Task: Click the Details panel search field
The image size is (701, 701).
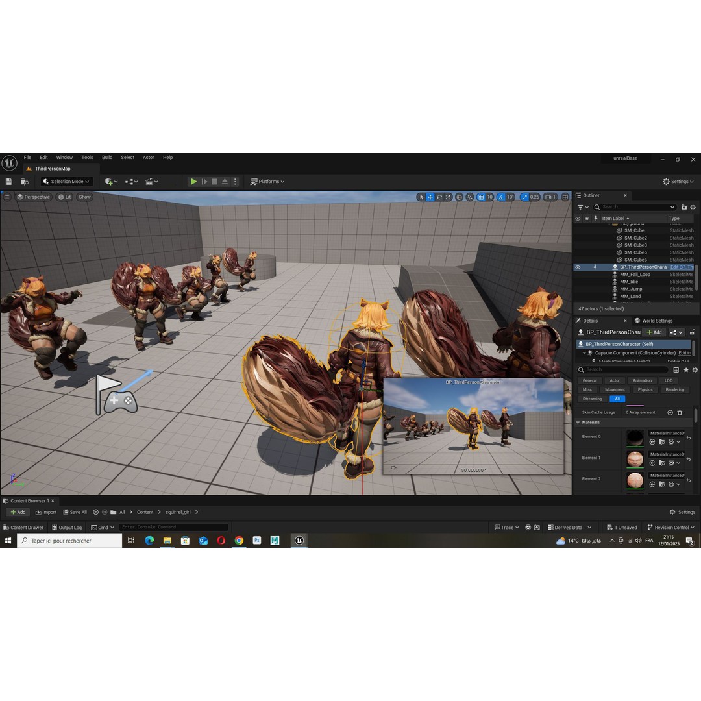Action: tap(622, 370)
